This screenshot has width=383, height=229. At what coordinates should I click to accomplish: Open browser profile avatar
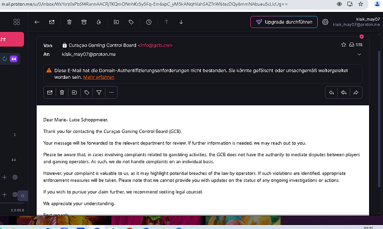coord(377,4)
